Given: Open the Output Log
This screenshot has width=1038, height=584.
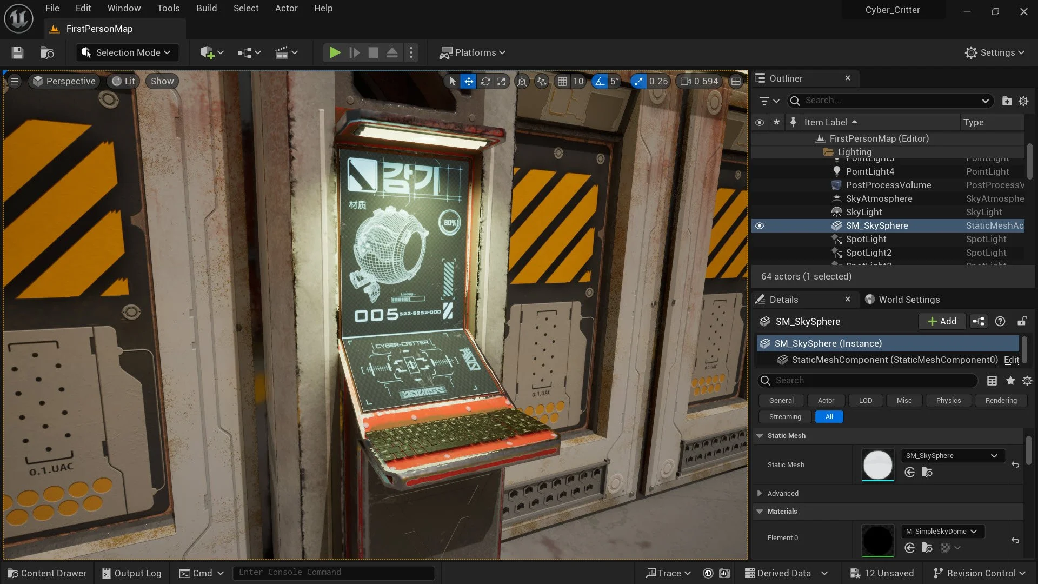Looking at the screenshot, I should (x=131, y=573).
